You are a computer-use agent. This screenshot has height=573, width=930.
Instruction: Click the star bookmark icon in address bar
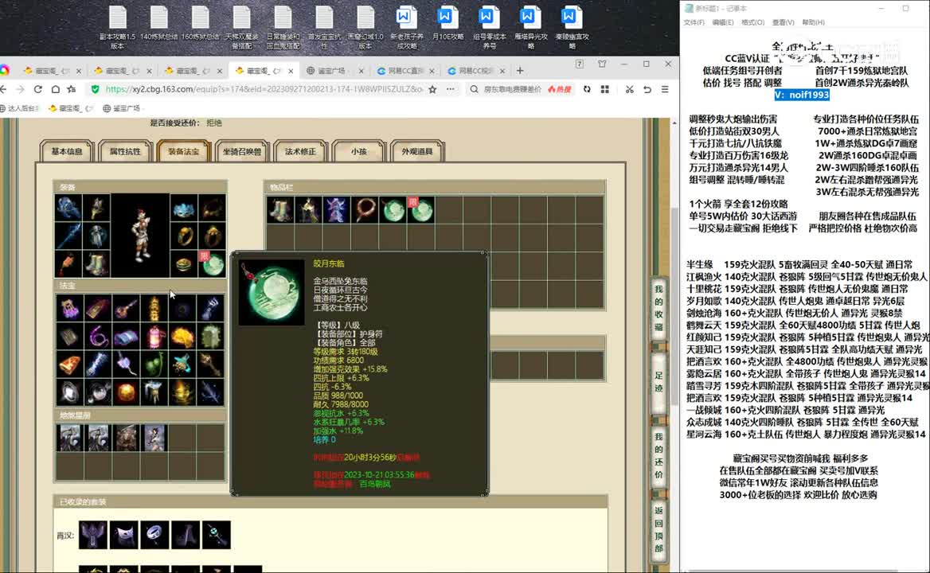[x=432, y=89]
